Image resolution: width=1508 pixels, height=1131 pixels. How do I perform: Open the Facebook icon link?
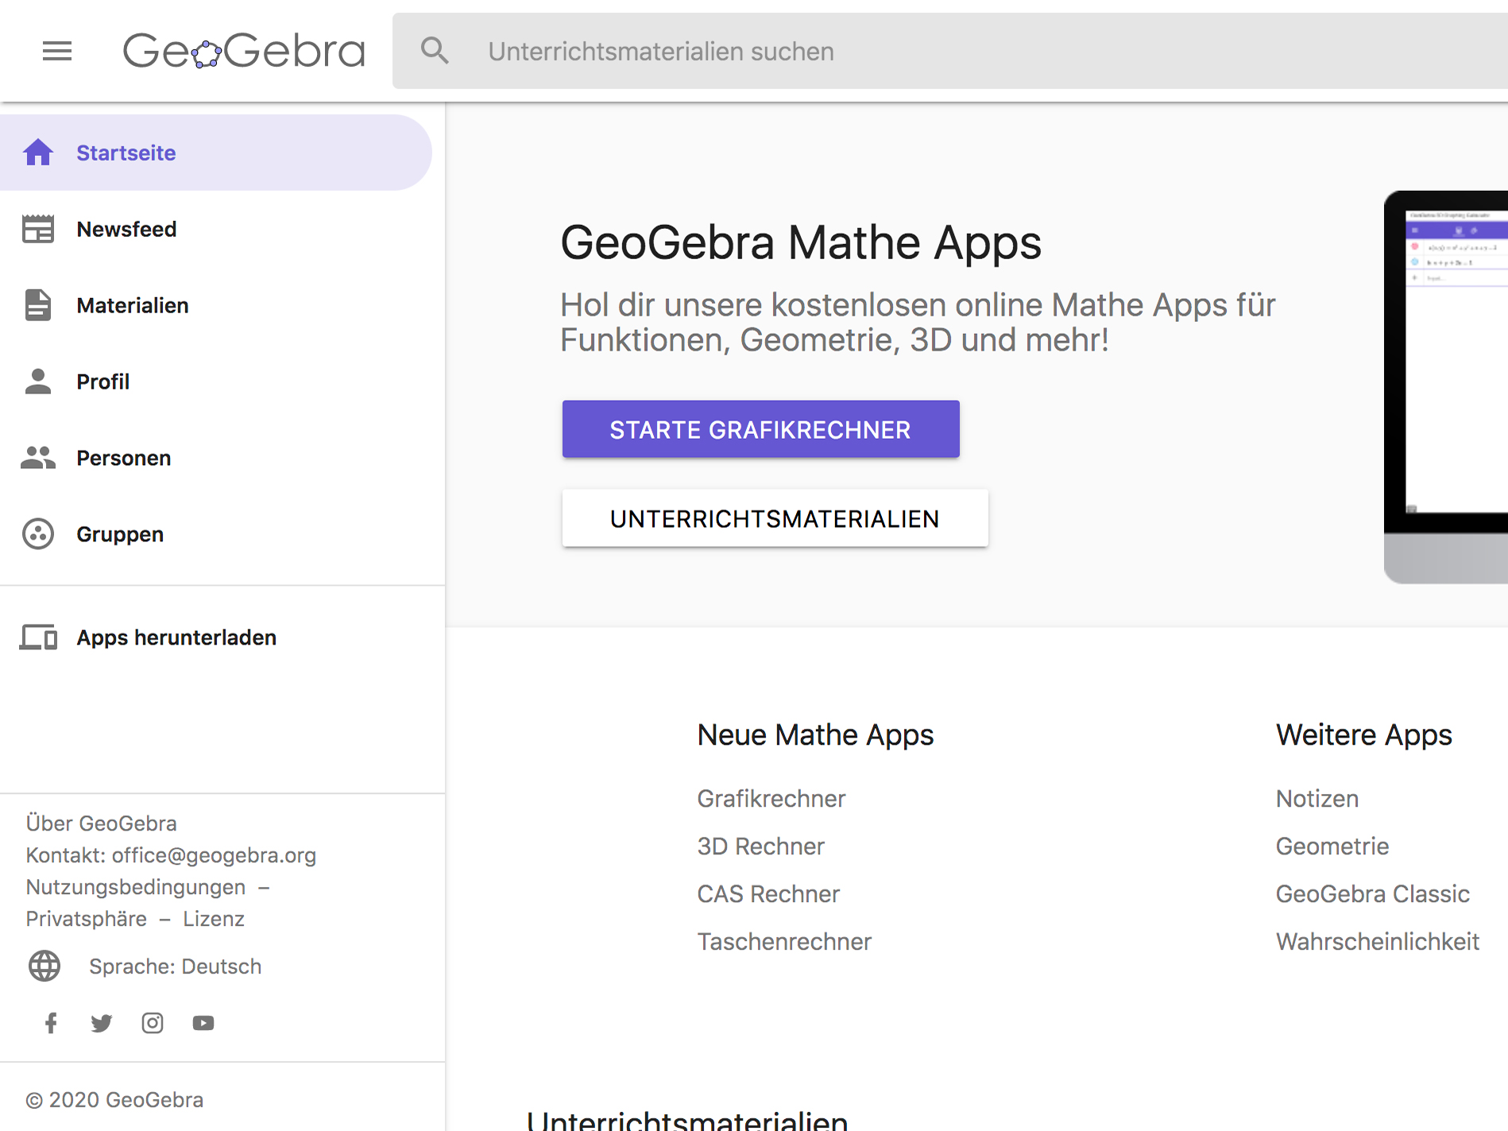coord(51,1023)
